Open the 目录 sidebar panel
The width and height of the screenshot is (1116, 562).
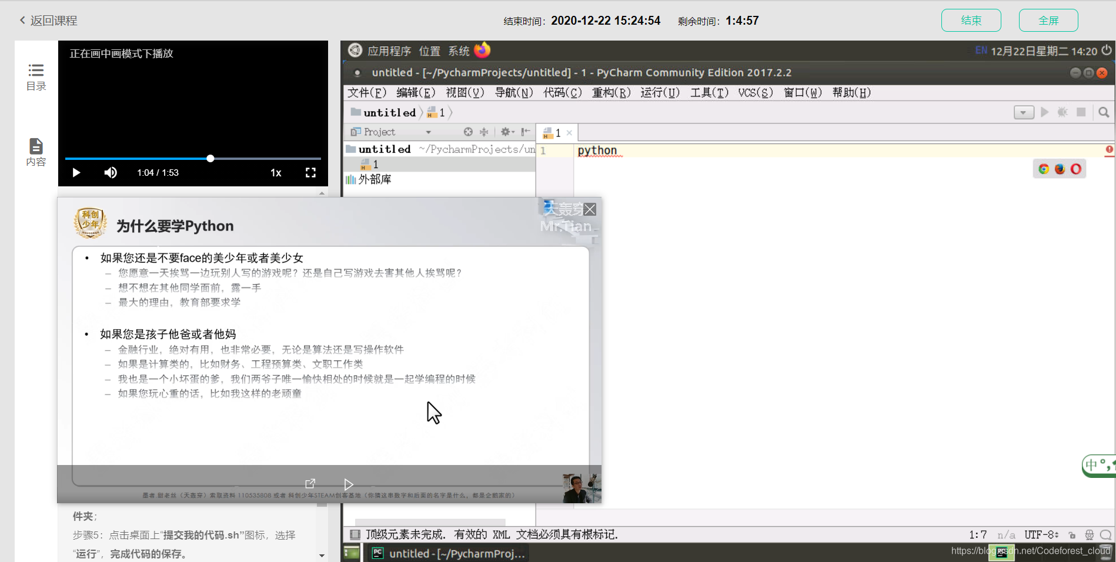(36, 77)
